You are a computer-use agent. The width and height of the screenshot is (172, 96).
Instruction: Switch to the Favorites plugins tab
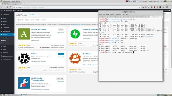pos(43,20)
